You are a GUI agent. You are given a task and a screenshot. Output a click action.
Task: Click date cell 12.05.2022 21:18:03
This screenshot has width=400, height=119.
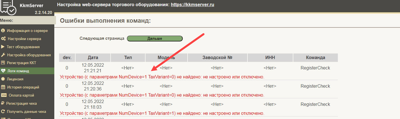93,104
